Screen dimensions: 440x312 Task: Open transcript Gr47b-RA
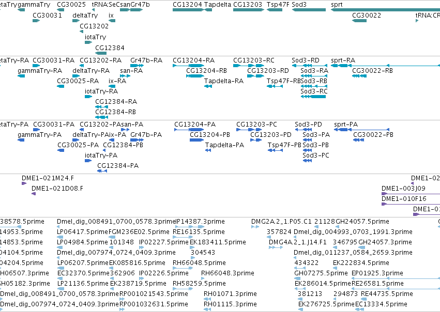(146, 60)
